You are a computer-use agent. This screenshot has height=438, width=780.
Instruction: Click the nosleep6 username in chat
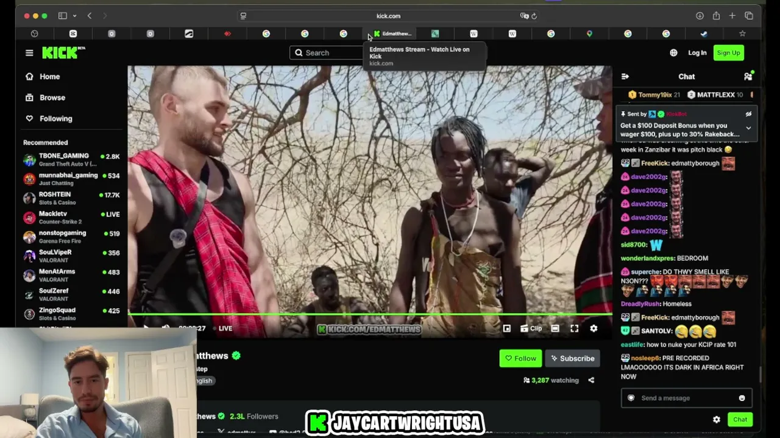tap(645, 358)
